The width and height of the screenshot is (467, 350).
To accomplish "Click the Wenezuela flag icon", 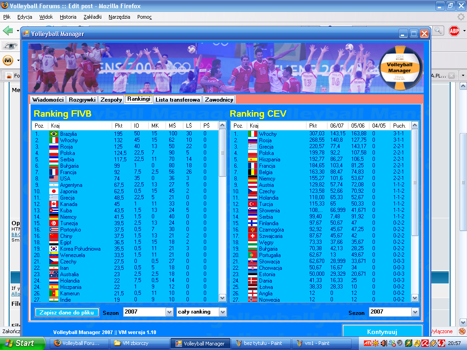I will tap(54, 255).
